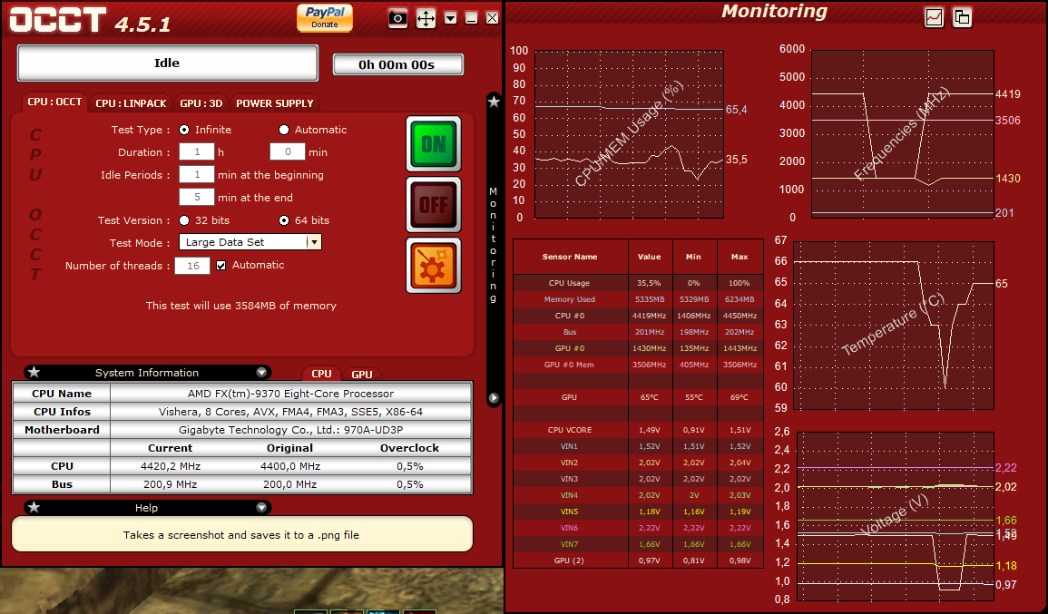The height and width of the screenshot is (614, 1048).
Task: Click the Number of threads field
Action: point(192,265)
